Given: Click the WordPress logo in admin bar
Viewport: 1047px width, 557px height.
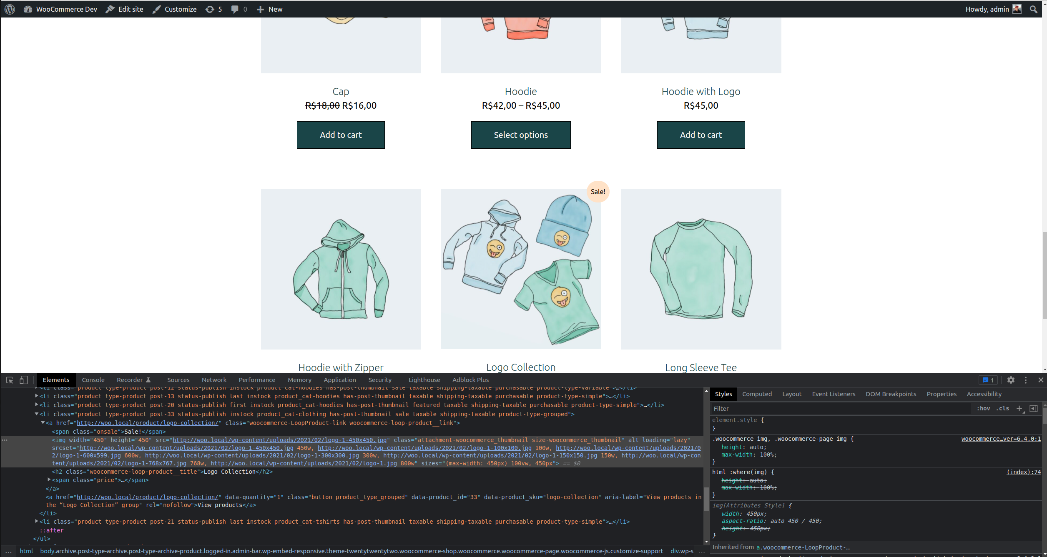Looking at the screenshot, I should 9,9.
